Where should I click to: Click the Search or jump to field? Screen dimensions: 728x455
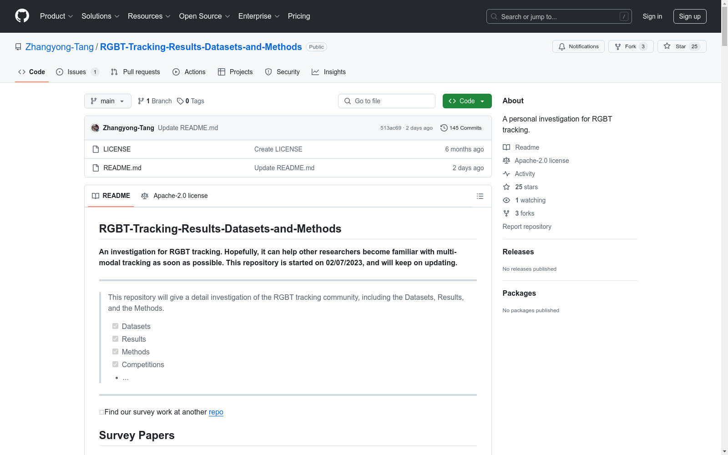[x=559, y=16]
